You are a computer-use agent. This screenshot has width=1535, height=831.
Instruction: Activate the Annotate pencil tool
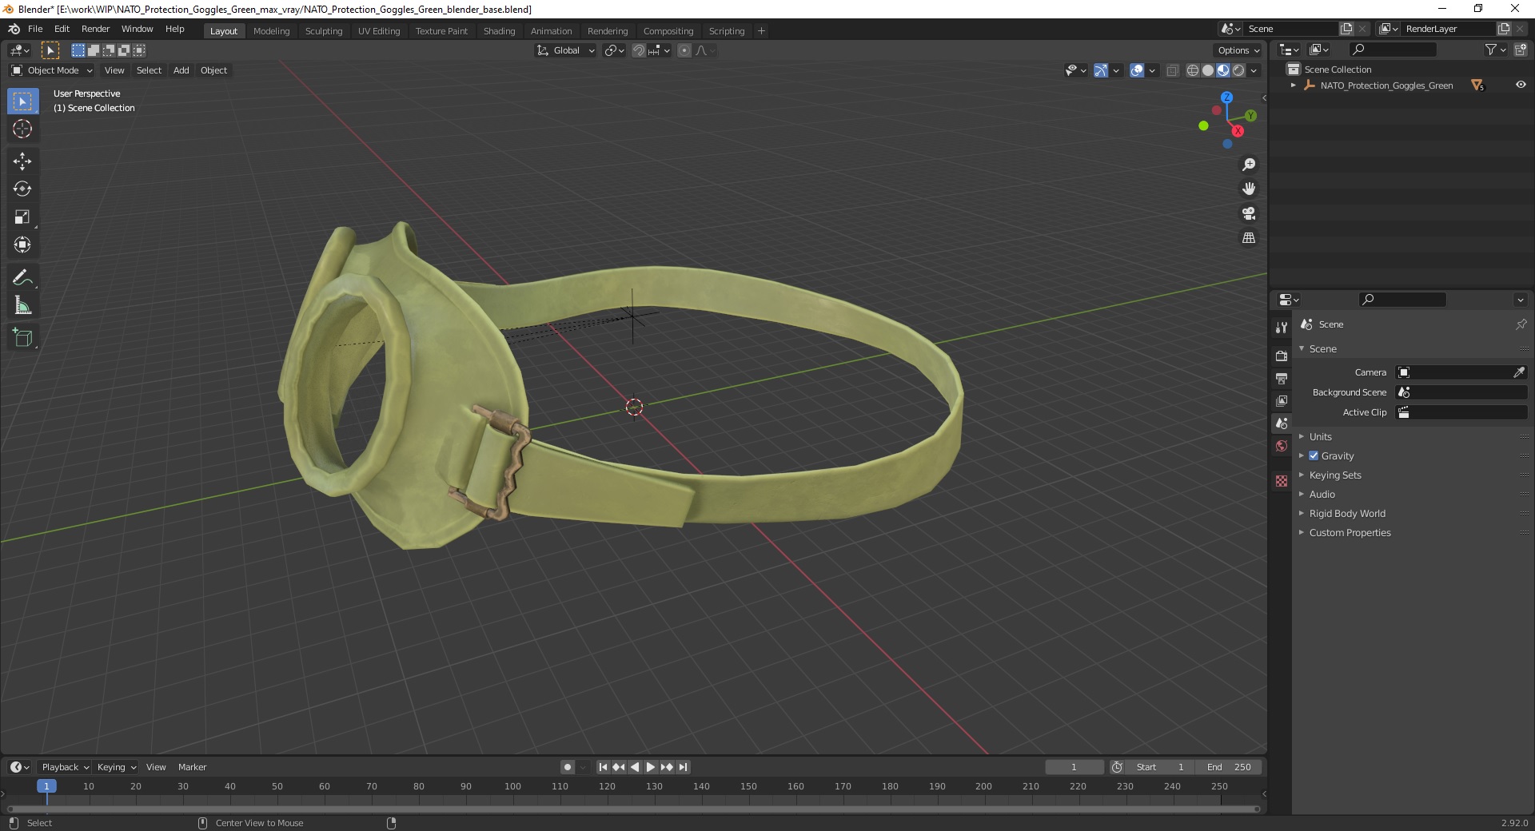pos(22,278)
